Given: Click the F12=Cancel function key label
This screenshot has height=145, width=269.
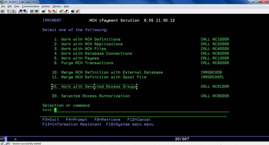Looking at the screenshot, I should click(x=139, y=120).
